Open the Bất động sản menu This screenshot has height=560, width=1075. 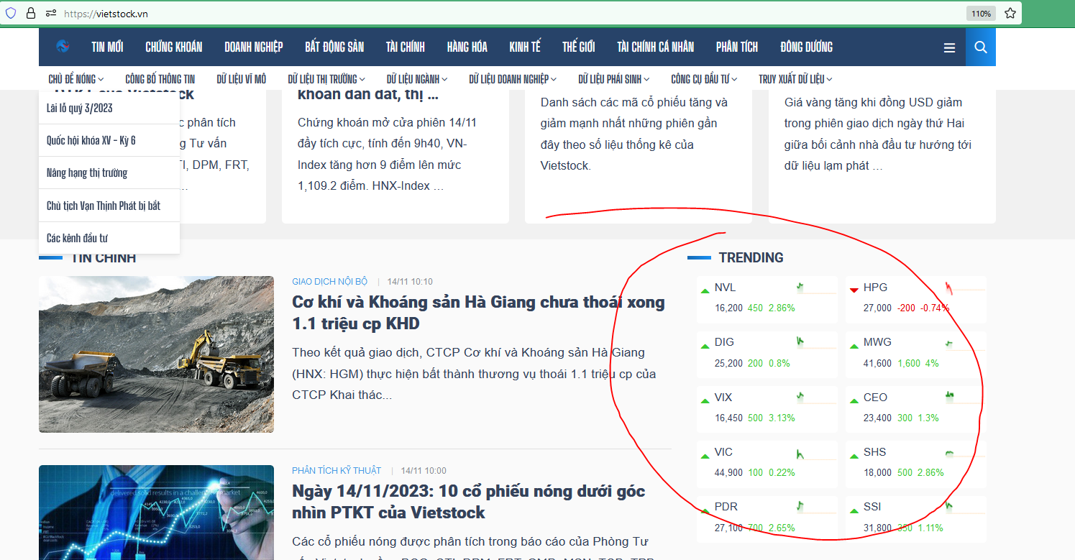point(334,47)
